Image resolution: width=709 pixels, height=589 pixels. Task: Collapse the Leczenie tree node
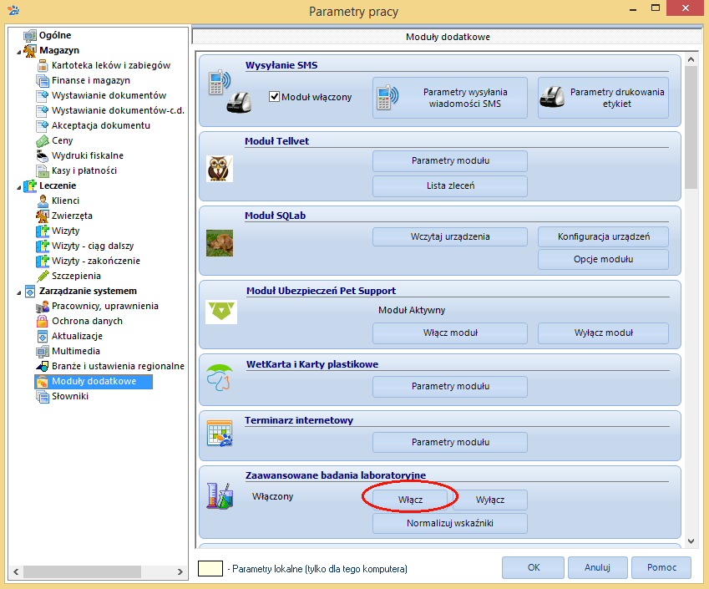click(x=19, y=187)
